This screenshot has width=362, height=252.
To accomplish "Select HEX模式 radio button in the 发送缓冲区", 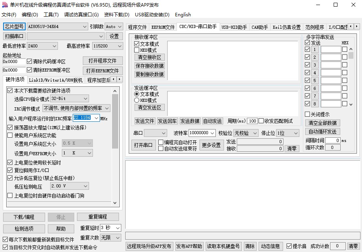I will [x=137, y=100].
